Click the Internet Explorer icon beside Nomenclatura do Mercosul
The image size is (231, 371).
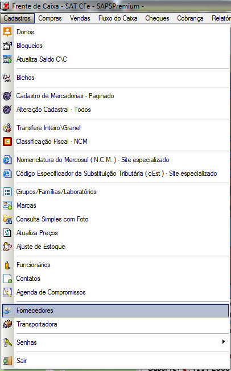(x=7, y=160)
